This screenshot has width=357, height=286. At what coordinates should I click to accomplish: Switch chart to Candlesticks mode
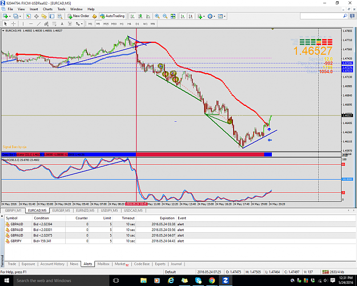point(141,16)
